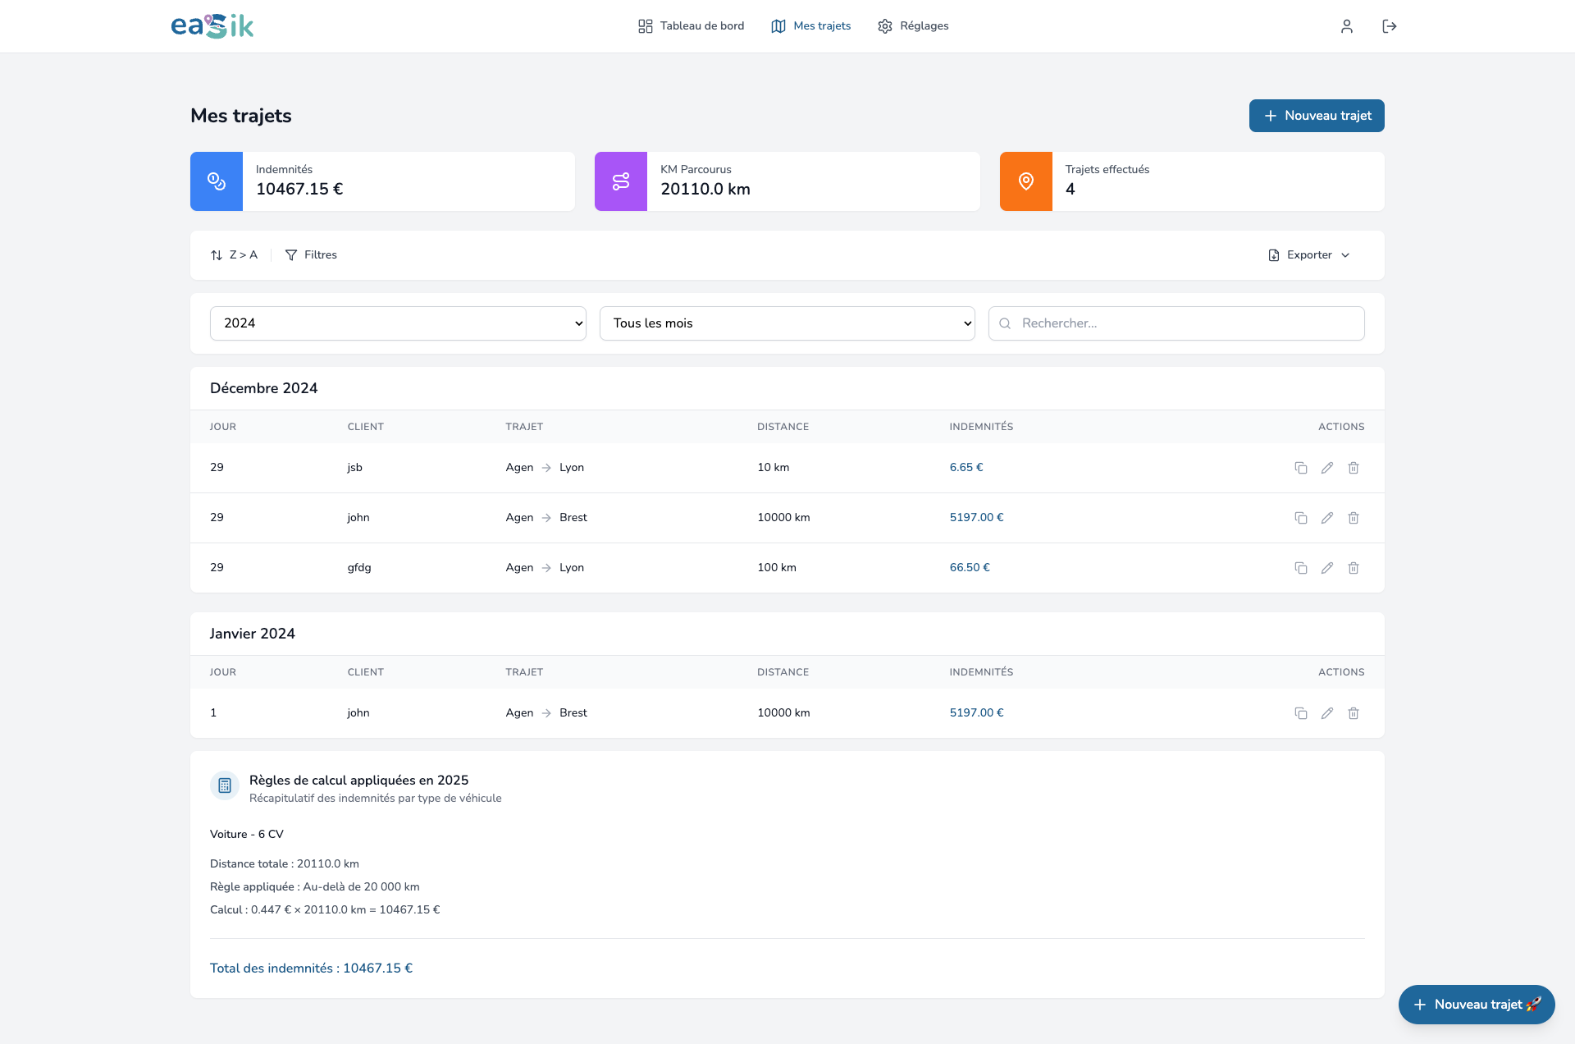This screenshot has height=1044, width=1575.
Task: Focus the Rechercher search field
Action: 1176,323
